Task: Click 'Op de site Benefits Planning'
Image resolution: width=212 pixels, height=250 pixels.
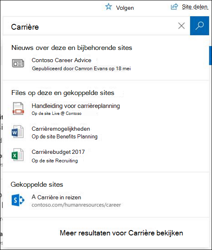Action: coord(65,137)
